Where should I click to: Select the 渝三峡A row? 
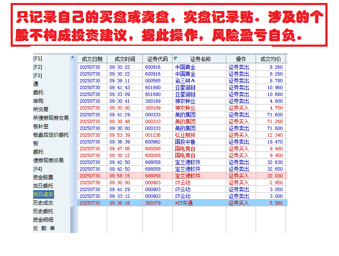click(182, 81)
